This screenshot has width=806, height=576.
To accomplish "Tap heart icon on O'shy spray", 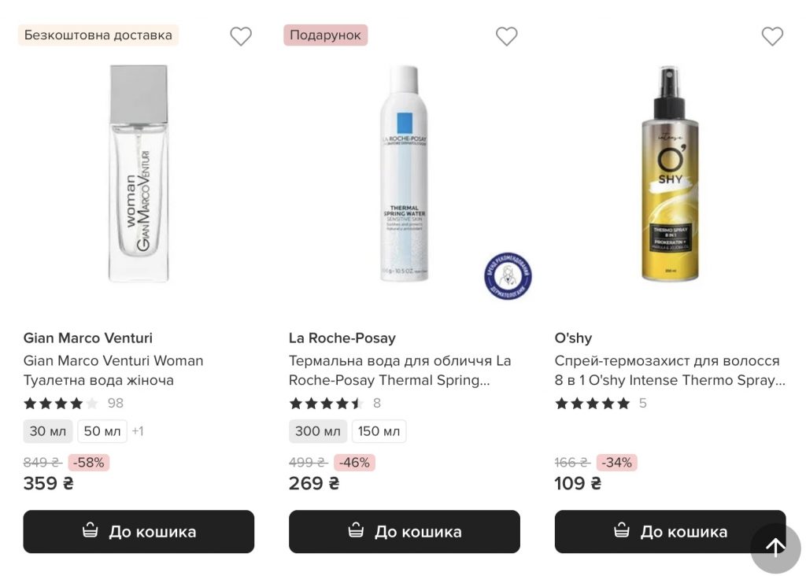I will pos(772,36).
